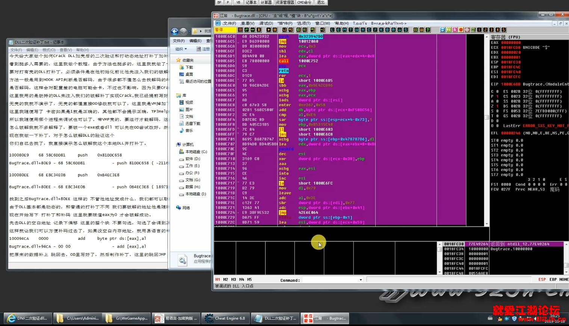Click the BP button at top
Screen dimensions: 569x326
coord(219,2)
